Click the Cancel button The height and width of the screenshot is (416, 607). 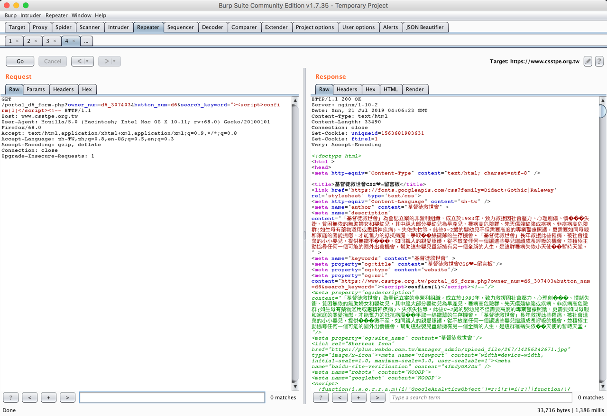click(53, 61)
